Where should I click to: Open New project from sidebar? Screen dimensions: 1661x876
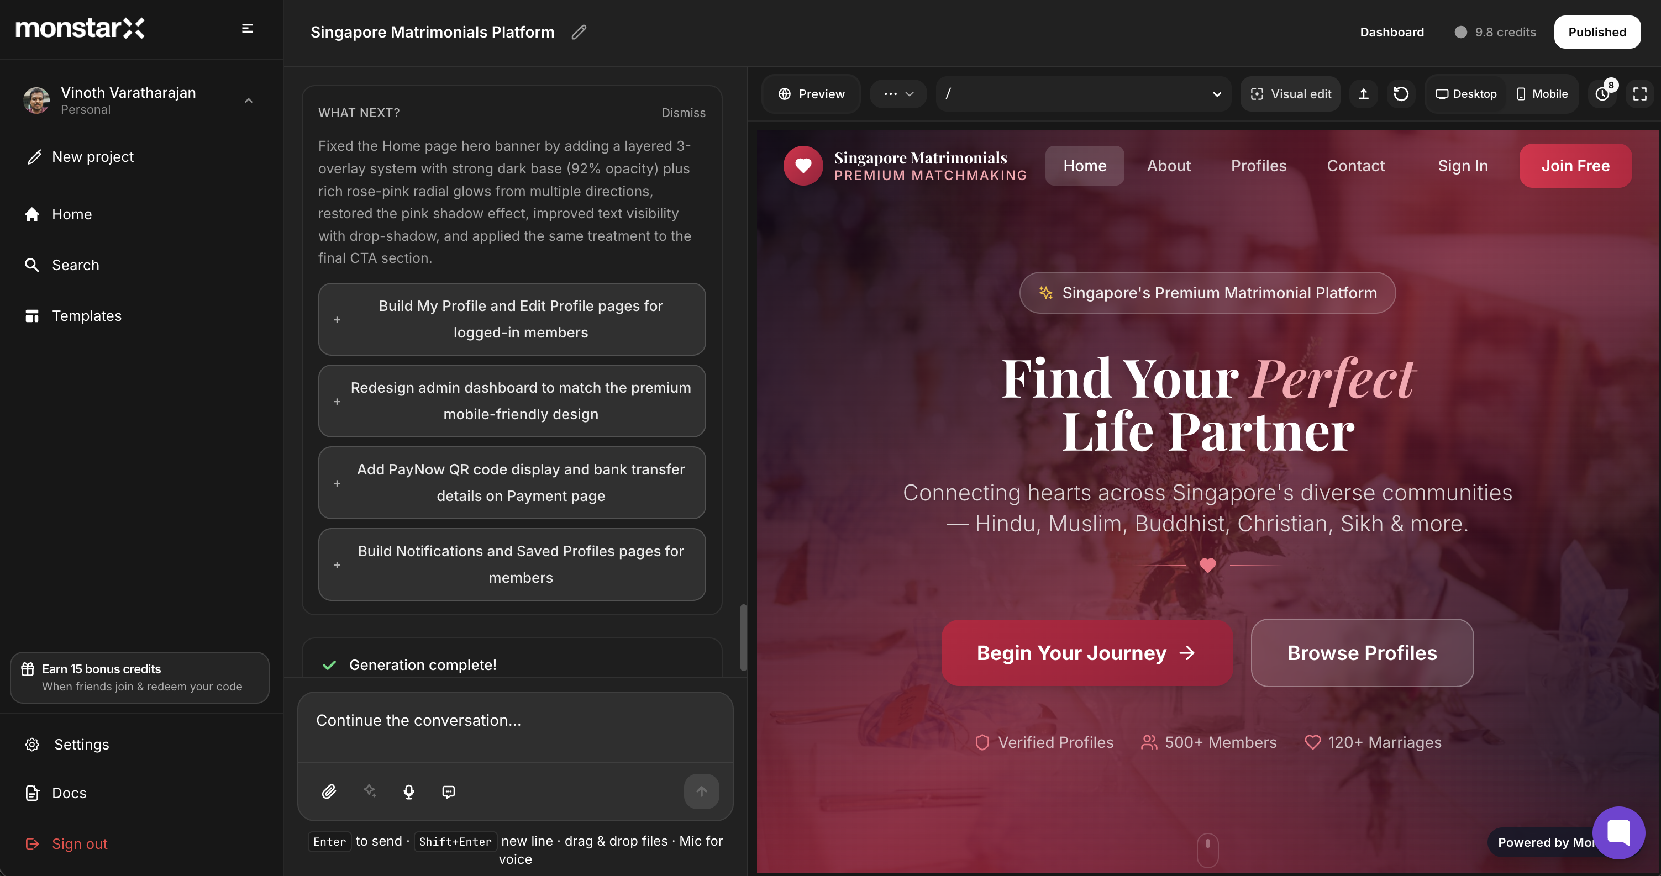point(80,157)
